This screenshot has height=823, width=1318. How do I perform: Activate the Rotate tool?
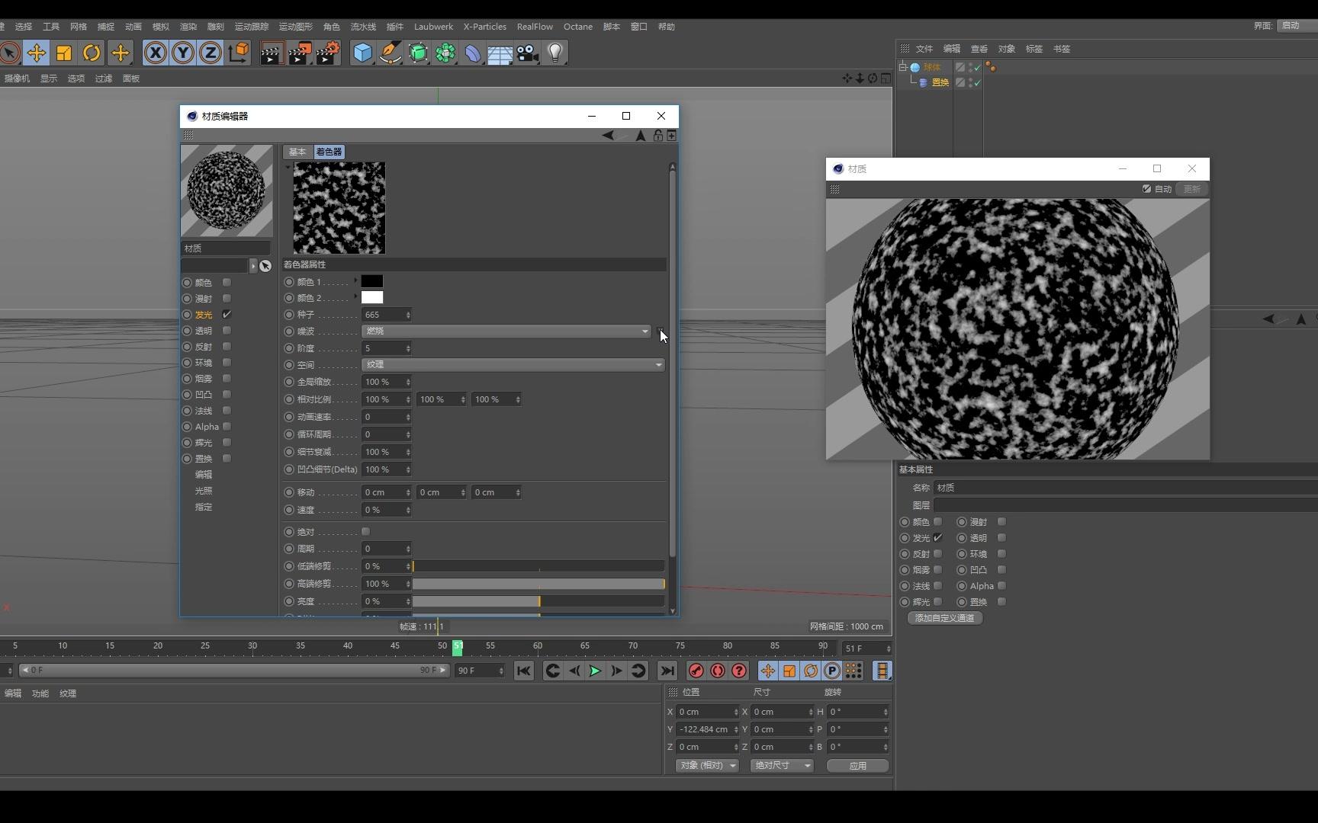pyautogui.click(x=92, y=53)
